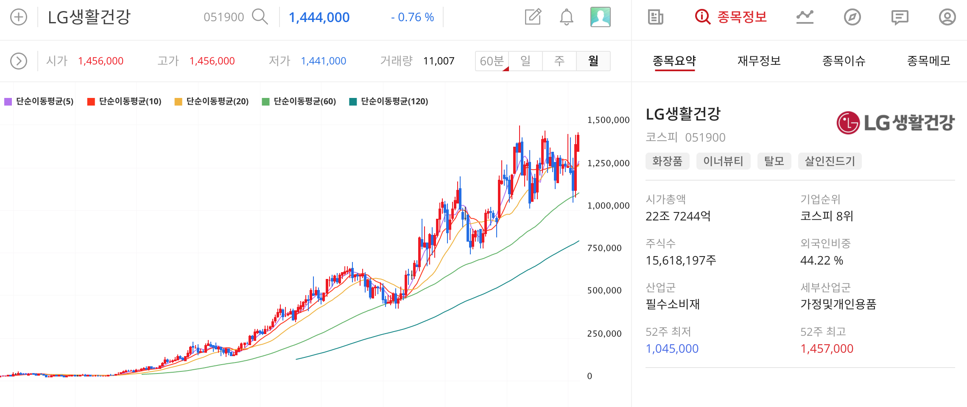Open the news page icon
967x407 pixels.
tap(656, 17)
